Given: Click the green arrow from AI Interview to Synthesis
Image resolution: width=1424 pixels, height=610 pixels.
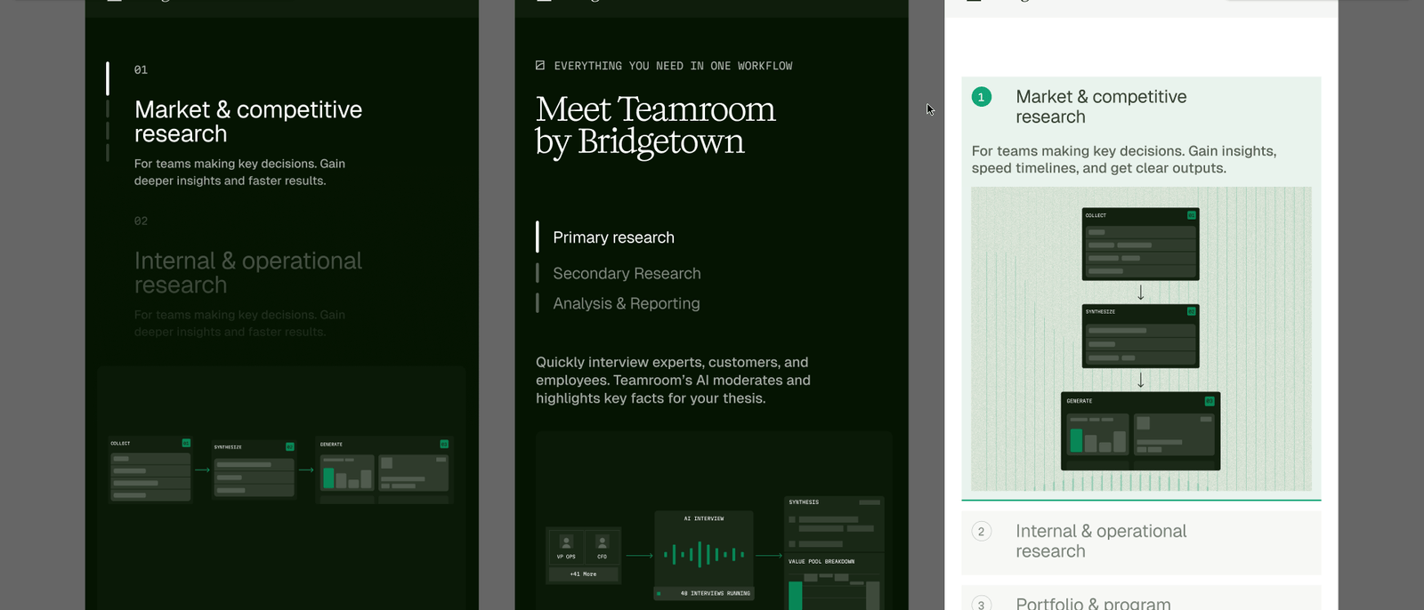Looking at the screenshot, I should click(x=769, y=555).
